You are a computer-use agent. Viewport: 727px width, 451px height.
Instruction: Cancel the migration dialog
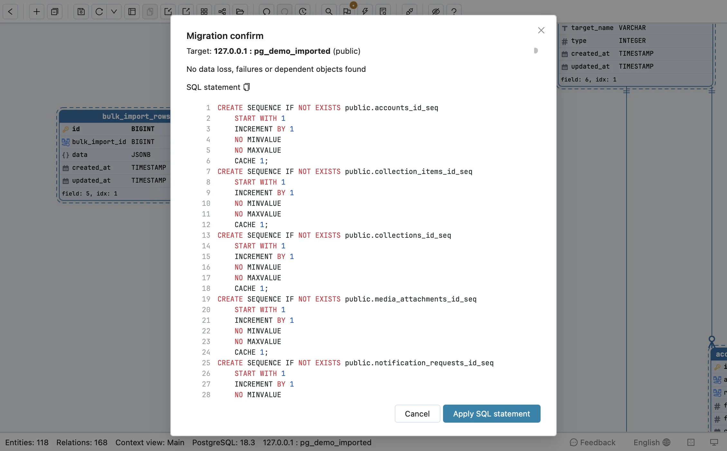417,414
